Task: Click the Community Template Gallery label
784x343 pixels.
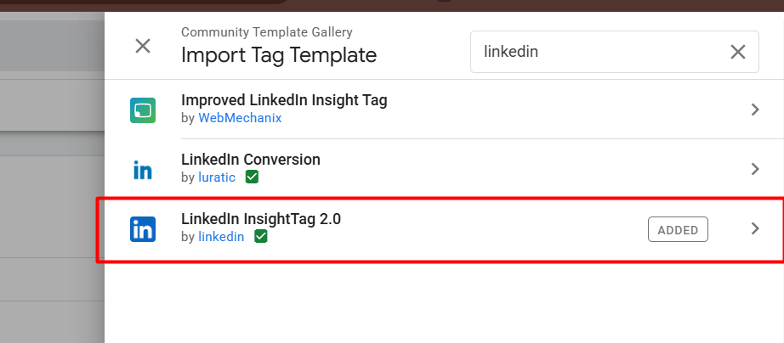Action: (266, 32)
